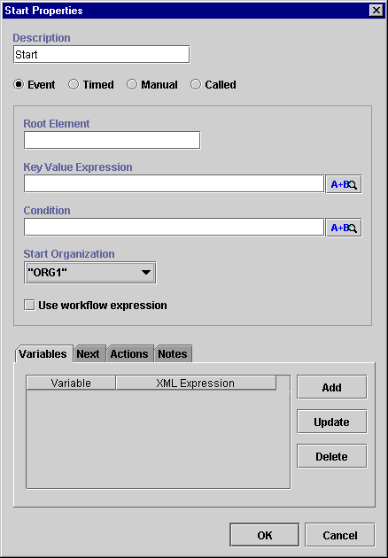Image resolution: width=388 pixels, height=558 pixels.
Task: Choose the Manual start option
Action: coord(132,85)
